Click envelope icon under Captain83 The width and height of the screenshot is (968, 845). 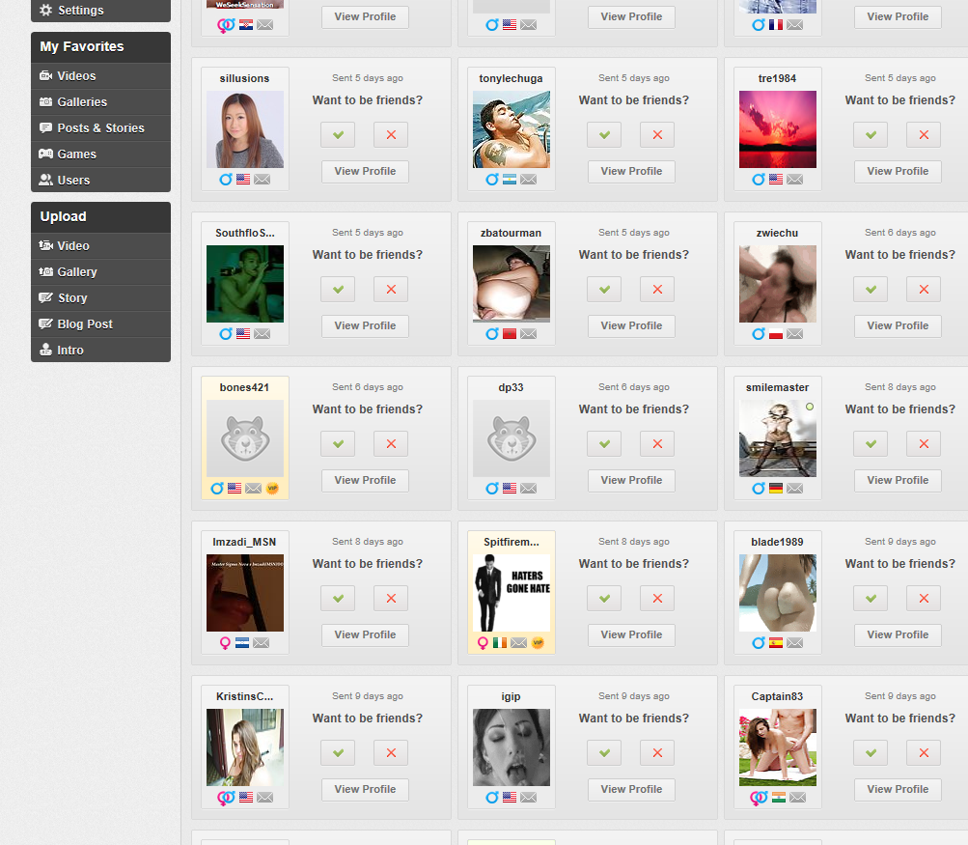pos(797,797)
